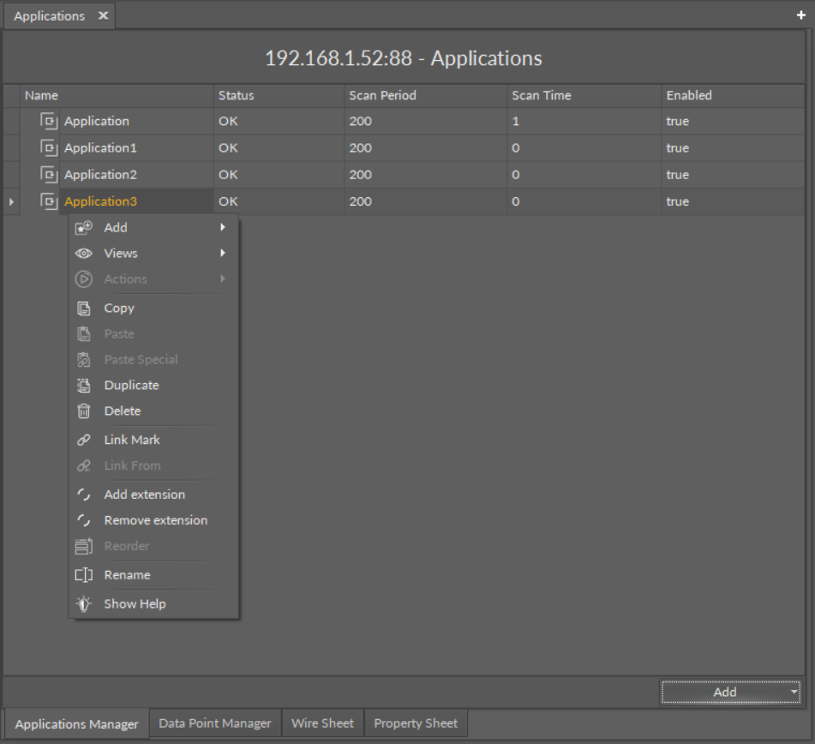The height and width of the screenshot is (744, 815).
Task: Click the Show Help lightbulb icon
Action: (x=84, y=604)
